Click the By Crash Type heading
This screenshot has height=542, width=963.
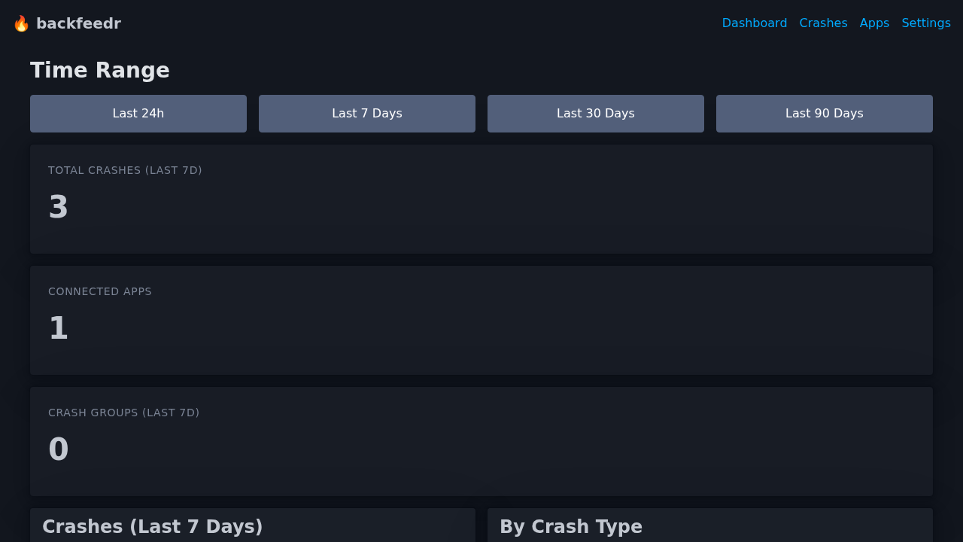click(x=570, y=526)
